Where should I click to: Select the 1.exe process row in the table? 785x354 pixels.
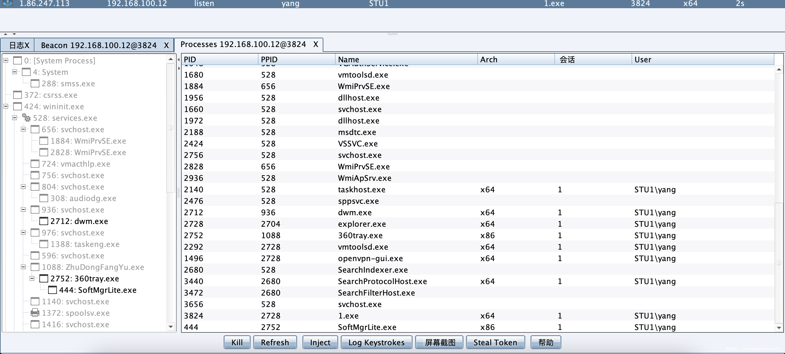tap(348, 316)
